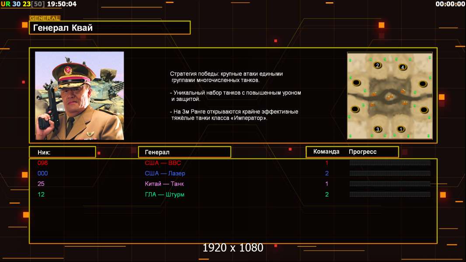Click the GENERAL tag above the title

click(45, 18)
